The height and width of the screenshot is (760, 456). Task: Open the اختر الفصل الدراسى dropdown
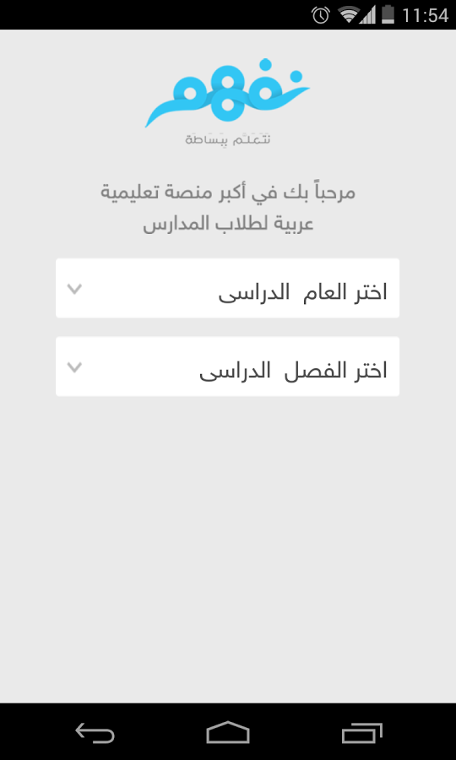[x=227, y=366]
